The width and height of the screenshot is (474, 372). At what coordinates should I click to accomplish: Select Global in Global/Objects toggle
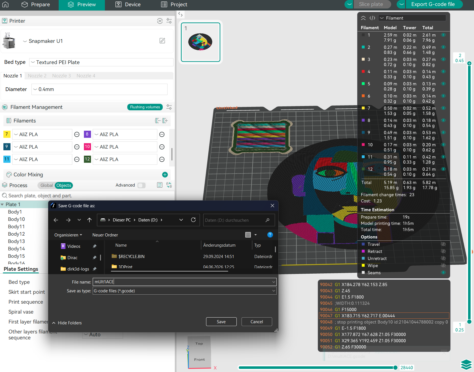(46, 185)
